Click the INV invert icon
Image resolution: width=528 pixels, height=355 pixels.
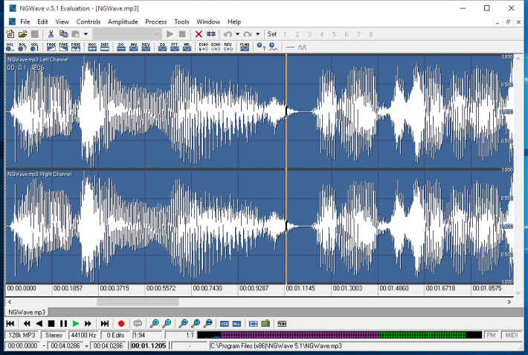coord(134,47)
